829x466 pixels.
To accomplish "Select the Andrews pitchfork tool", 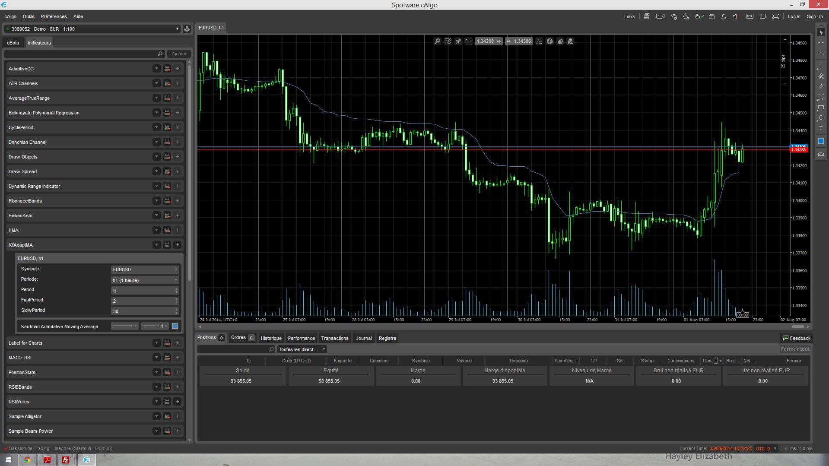I will (x=821, y=87).
